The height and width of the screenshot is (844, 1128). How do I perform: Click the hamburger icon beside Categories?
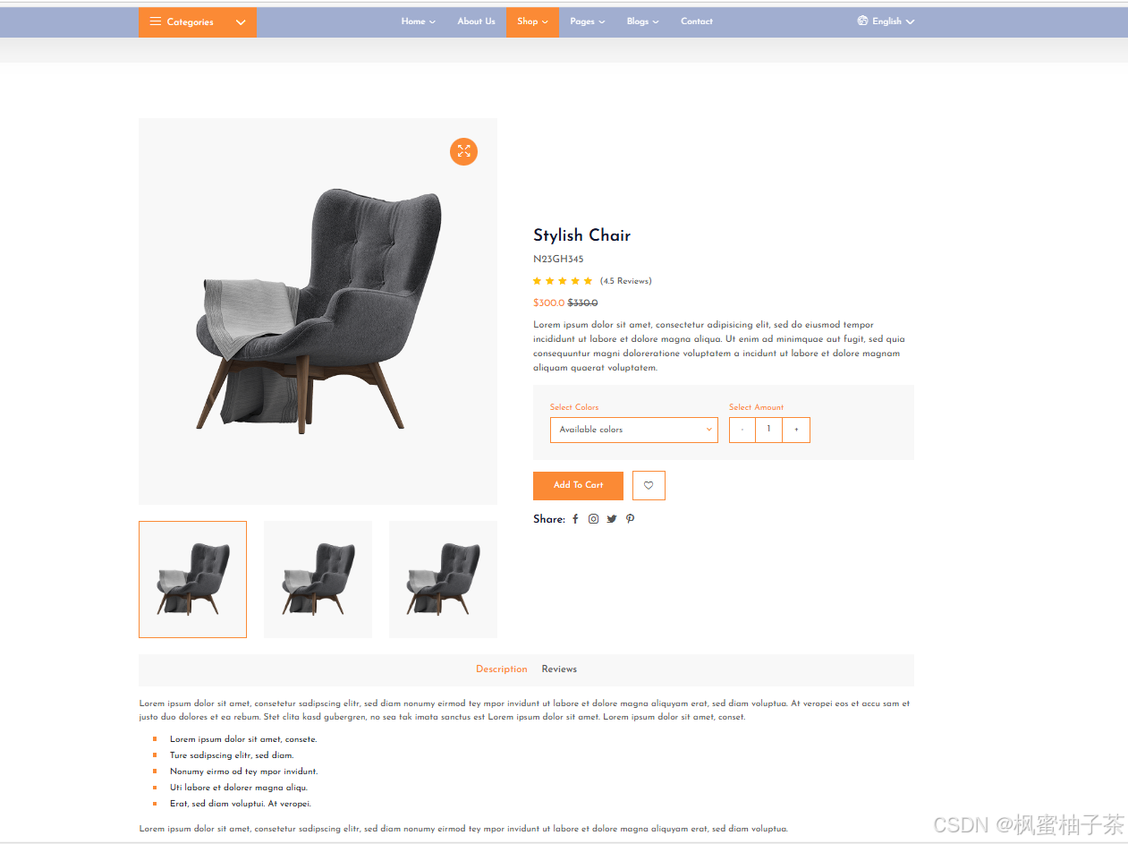click(156, 21)
